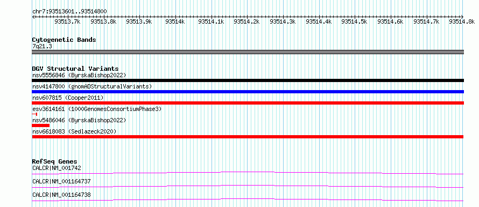
Task: Click the 93514.8k ruler tick label
Action: (462, 21)
